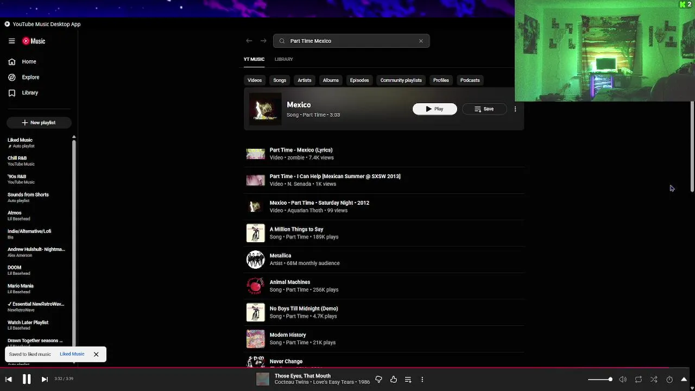The width and height of the screenshot is (695, 391).
Task: Play the Mexico top result
Action: pyautogui.click(x=434, y=109)
